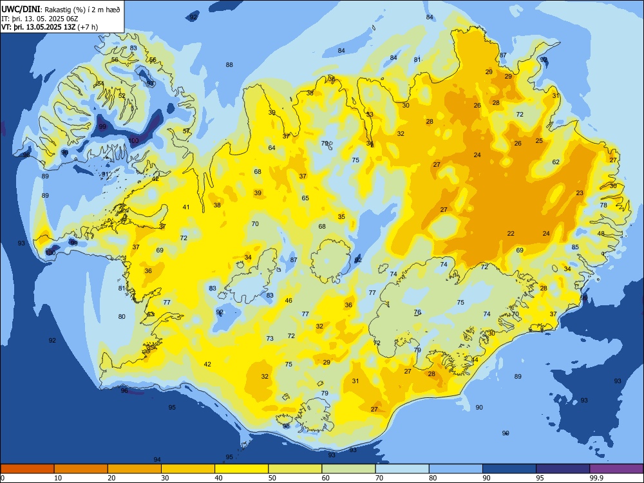
Task: Click the '99.9' legend label
Action: coord(596,478)
